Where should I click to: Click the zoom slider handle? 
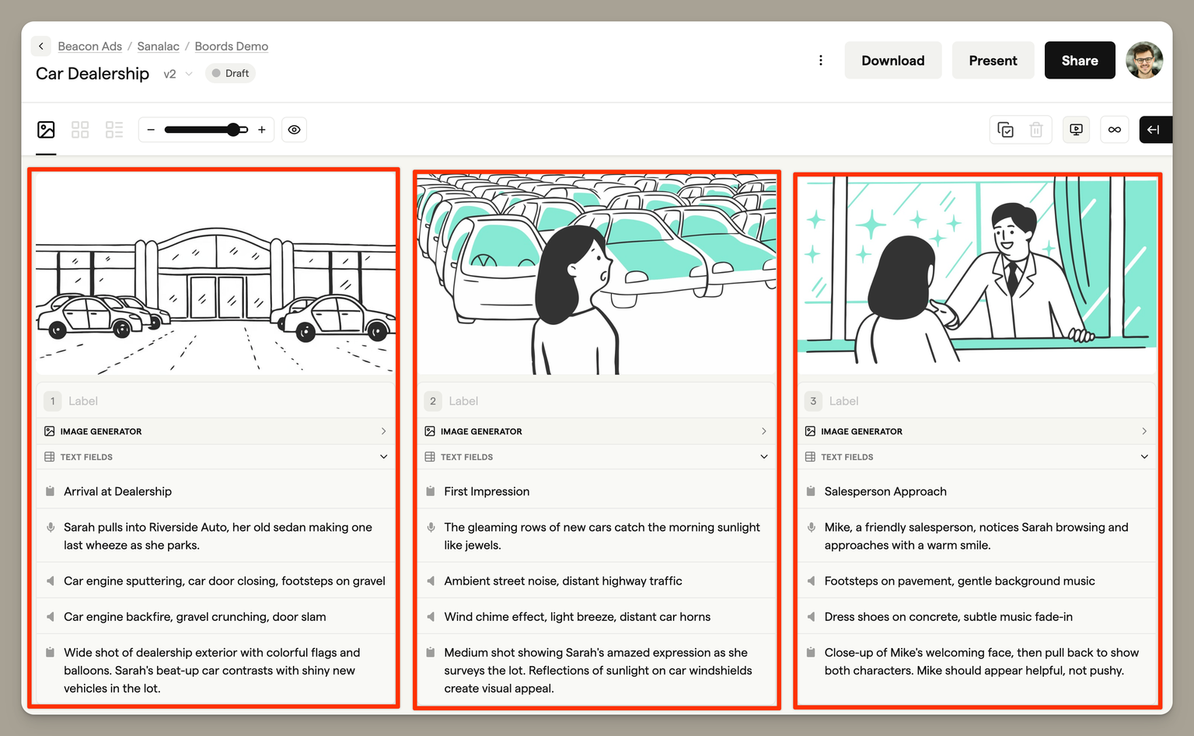click(x=234, y=130)
